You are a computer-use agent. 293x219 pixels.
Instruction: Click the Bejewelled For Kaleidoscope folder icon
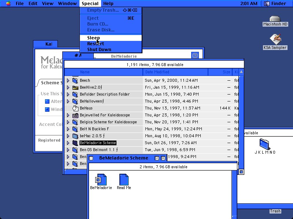75,115
